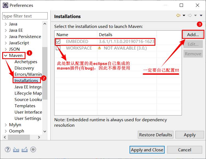Click tree scrollbar up arrow

45,24
